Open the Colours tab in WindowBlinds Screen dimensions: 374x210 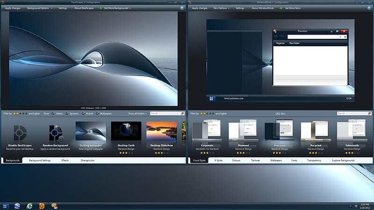coord(236,161)
